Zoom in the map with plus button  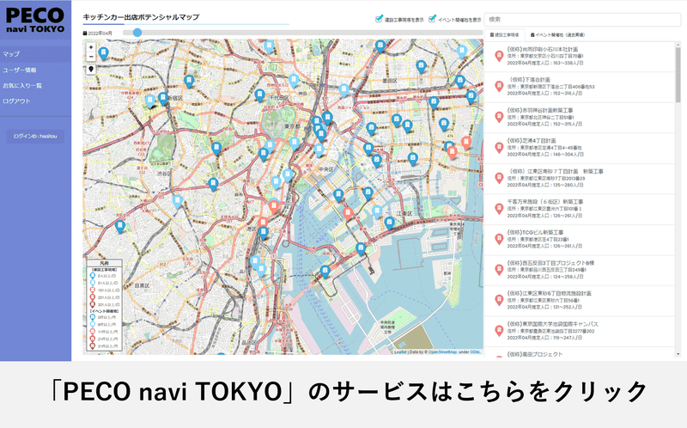(x=91, y=47)
